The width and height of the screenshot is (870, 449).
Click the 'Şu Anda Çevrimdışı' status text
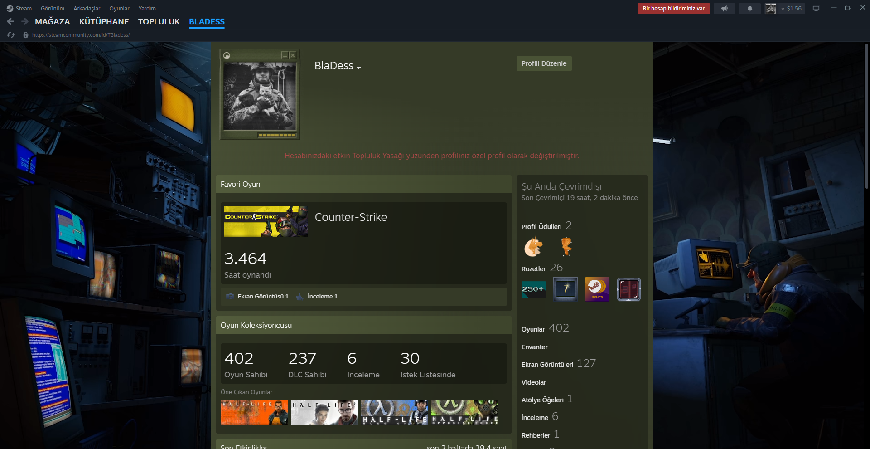point(561,186)
